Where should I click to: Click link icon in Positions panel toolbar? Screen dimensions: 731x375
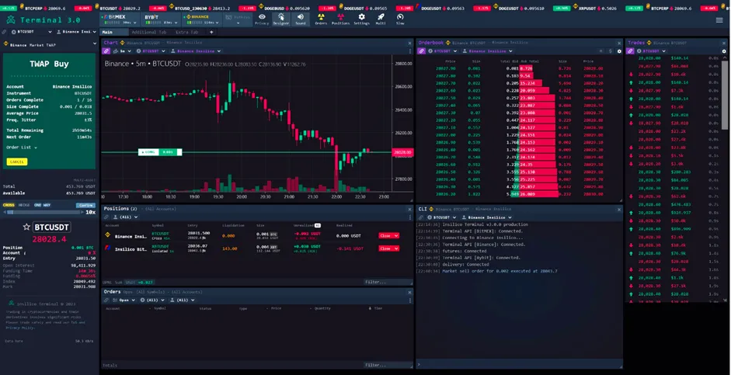point(106,217)
